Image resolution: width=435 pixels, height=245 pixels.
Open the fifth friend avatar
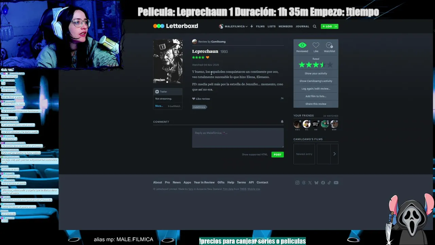(x=334, y=124)
